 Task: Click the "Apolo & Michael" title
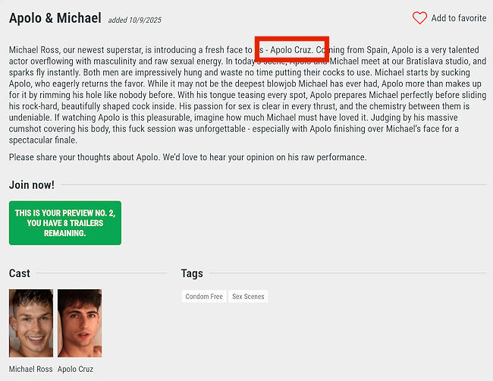click(x=55, y=17)
